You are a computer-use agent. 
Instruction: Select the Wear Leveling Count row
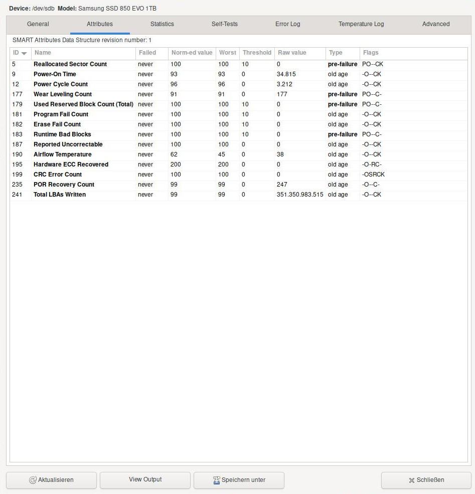point(238,94)
